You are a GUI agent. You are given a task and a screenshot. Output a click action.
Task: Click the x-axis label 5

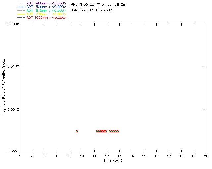pyautogui.click(x=20, y=156)
